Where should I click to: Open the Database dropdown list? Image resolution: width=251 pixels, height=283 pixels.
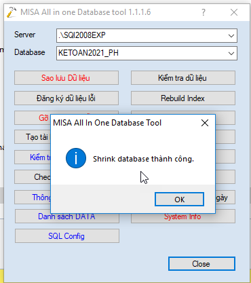[231, 53]
